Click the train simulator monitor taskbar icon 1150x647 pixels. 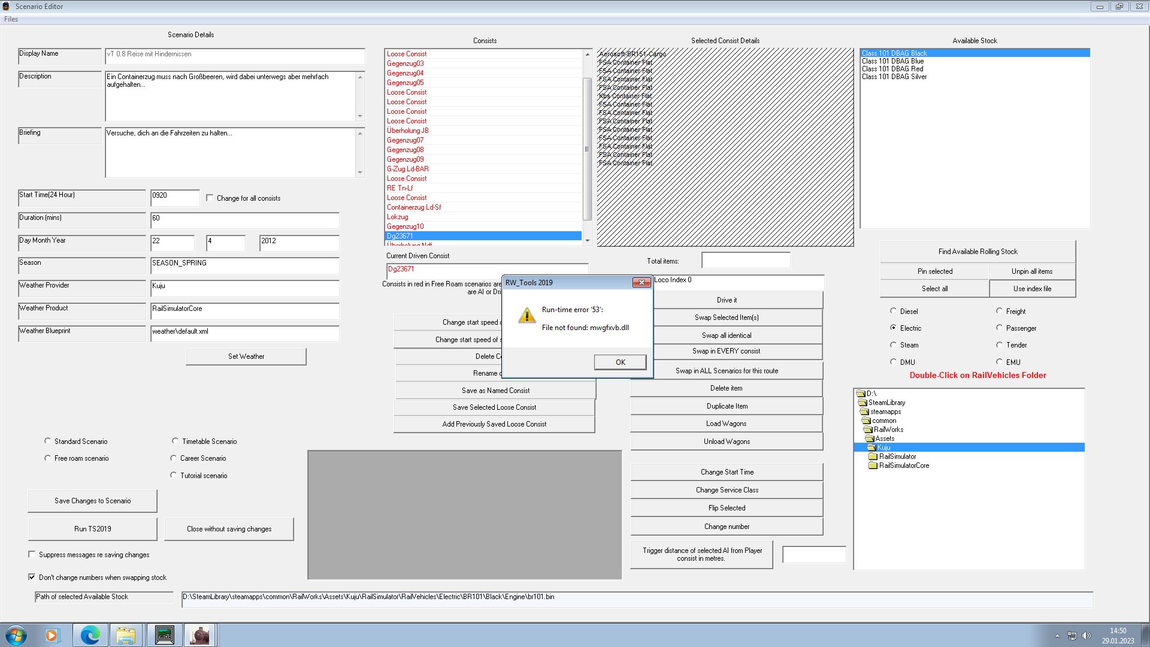click(x=164, y=635)
